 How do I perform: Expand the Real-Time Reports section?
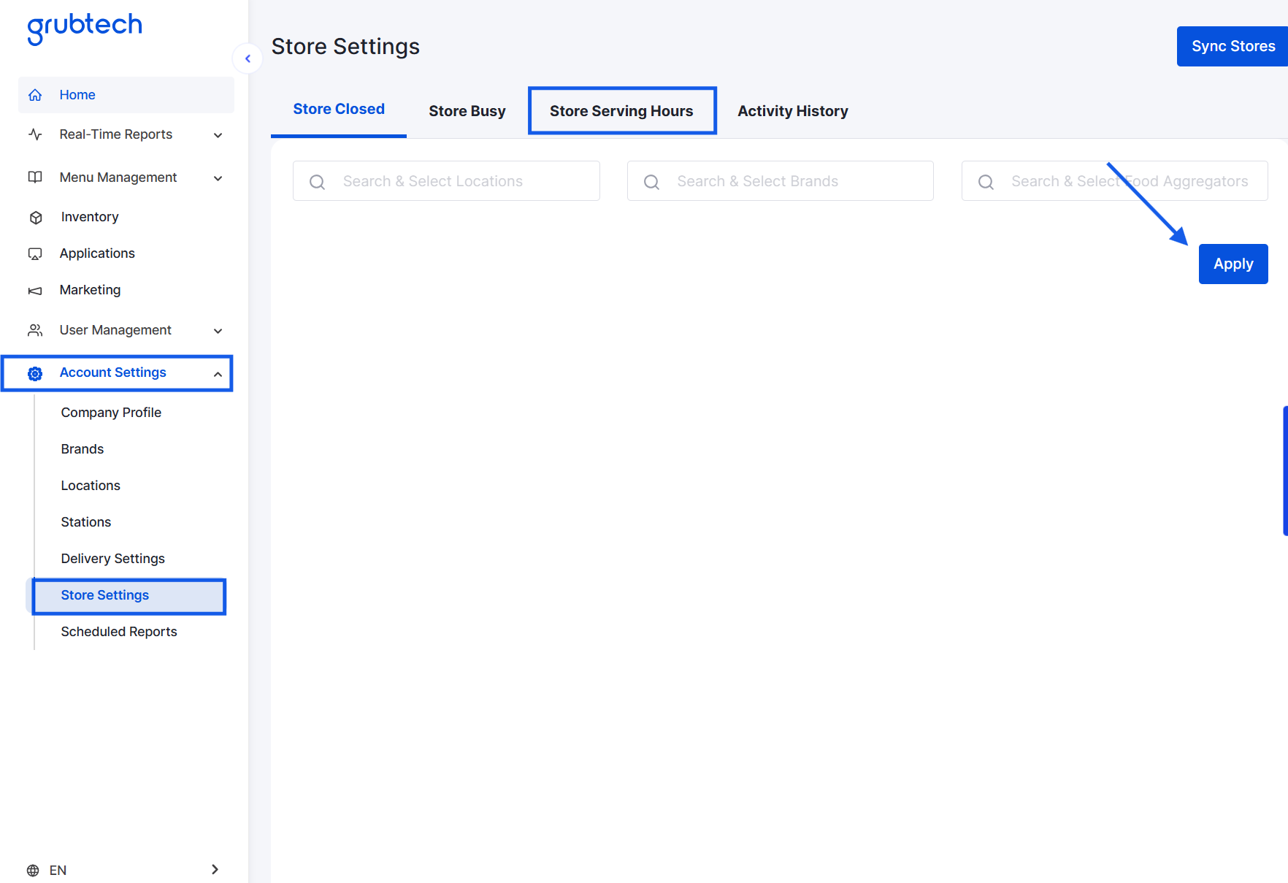(218, 135)
